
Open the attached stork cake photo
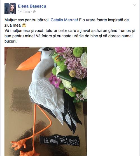[x=46, y=101]
